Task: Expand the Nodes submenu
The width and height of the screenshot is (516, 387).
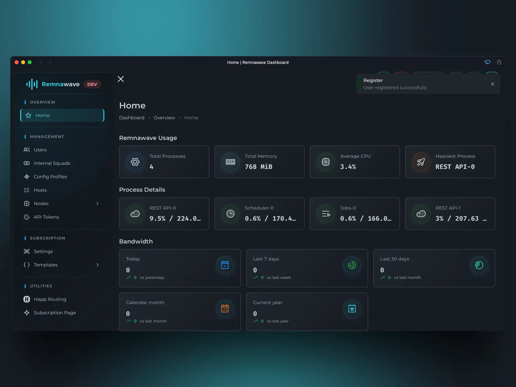Action: pos(97,203)
